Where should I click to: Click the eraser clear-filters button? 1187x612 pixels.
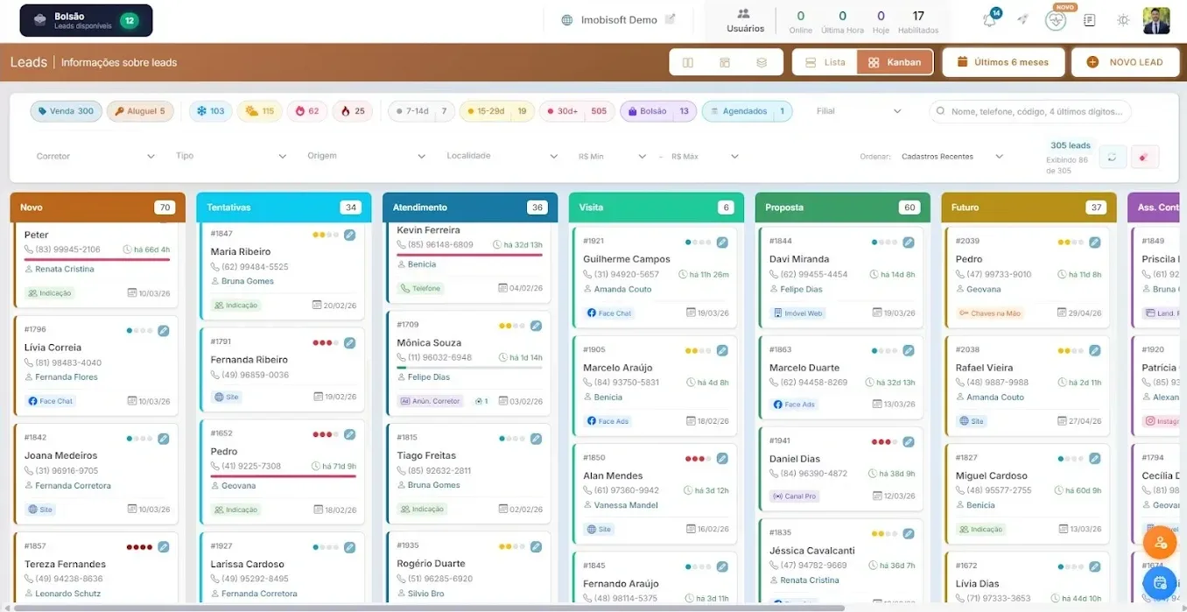point(1145,157)
